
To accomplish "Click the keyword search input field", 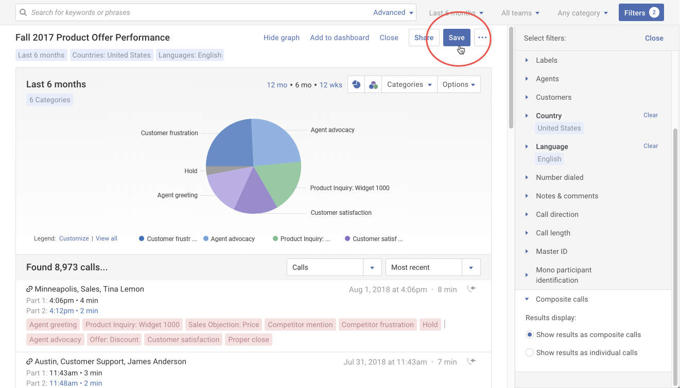I will (196, 12).
